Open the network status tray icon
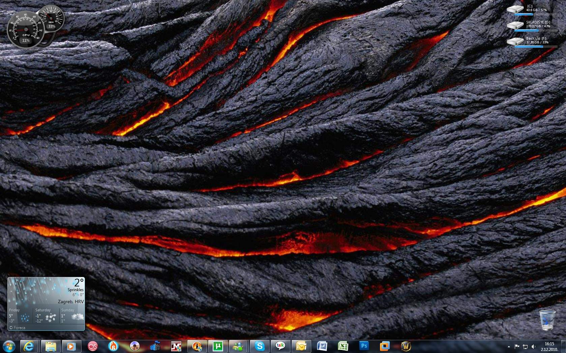The height and width of the screenshot is (353, 566). point(525,347)
